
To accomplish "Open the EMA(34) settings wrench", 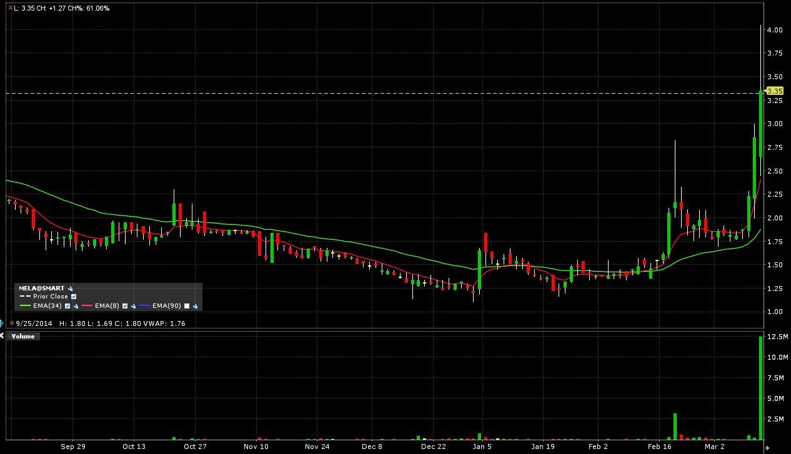I will [76, 306].
